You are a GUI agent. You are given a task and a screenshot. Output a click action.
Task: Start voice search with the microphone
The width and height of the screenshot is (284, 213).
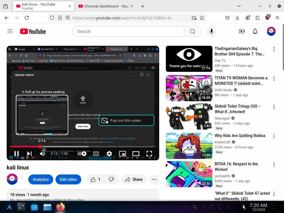(211, 31)
